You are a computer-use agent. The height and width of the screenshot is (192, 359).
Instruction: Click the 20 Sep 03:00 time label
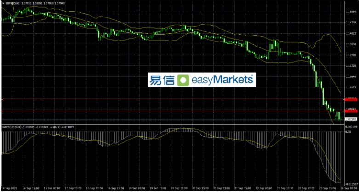pyautogui.click(x=180, y=187)
